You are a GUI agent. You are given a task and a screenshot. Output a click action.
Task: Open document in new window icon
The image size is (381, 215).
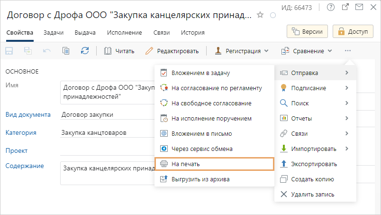(345, 7)
